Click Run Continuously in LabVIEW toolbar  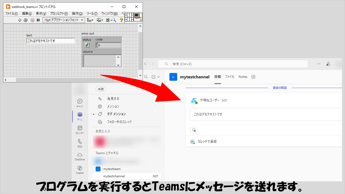click(26, 20)
